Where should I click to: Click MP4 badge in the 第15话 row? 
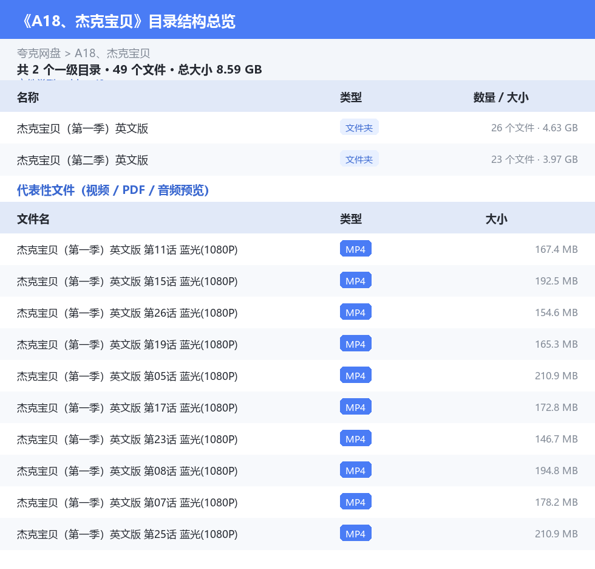click(x=356, y=280)
